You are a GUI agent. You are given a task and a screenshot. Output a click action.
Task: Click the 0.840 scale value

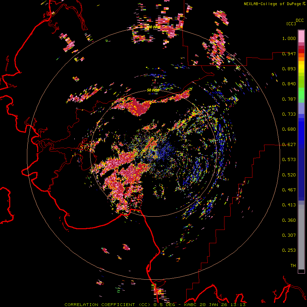[289, 84]
